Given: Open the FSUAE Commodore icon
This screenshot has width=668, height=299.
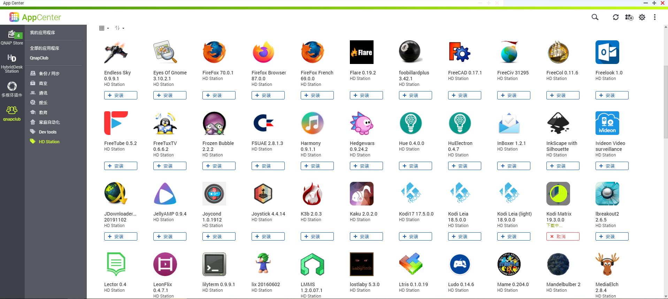Looking at the screenshot, I should pos(263,123).
